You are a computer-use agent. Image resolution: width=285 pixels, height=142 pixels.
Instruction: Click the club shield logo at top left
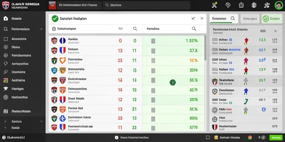(6, 5)
